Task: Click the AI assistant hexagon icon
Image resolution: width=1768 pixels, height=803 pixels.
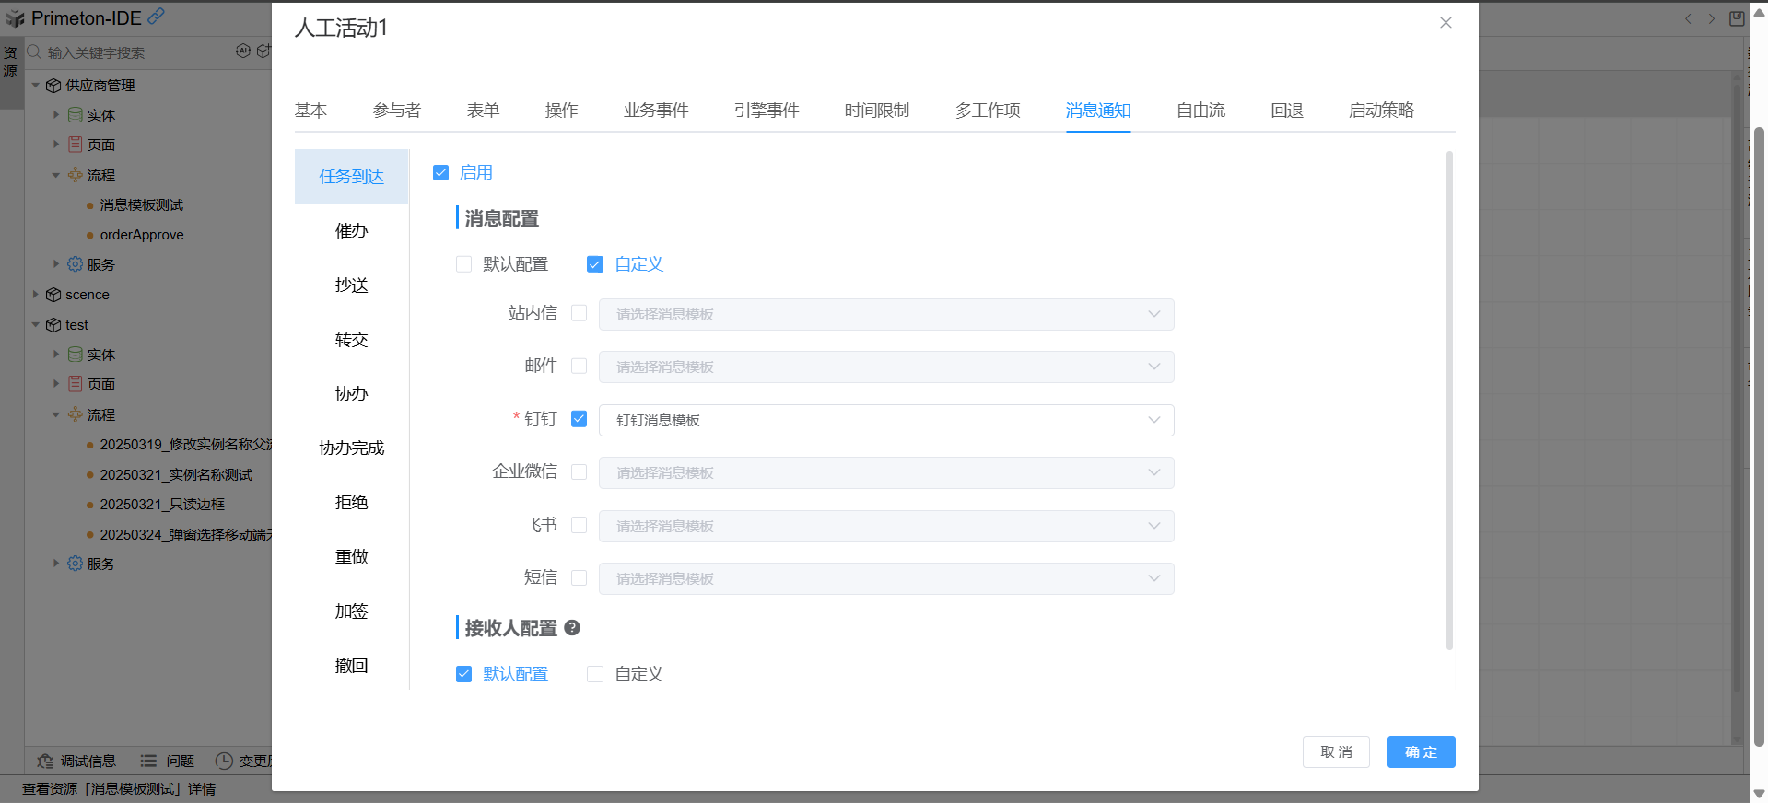Action: click(x=243, y=51)
